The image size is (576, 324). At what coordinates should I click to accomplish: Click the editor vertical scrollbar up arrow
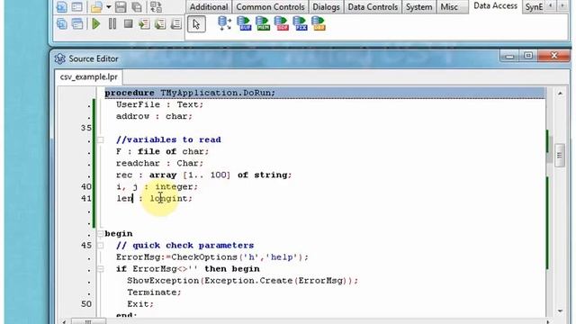[560, 94]
